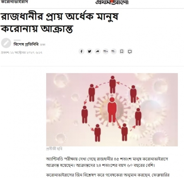
Task: Click the paragraph about অ্যান্টিবডি পরীক্ষায়
Action: [107, 162]
